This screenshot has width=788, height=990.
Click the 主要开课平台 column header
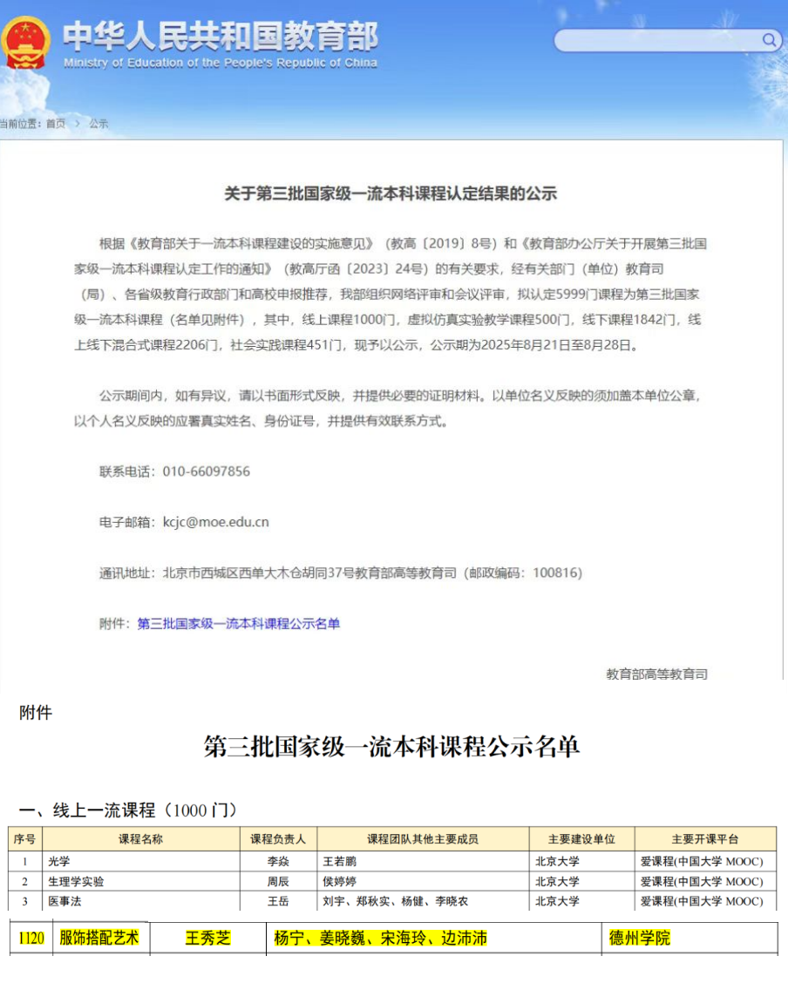[705, 839]
